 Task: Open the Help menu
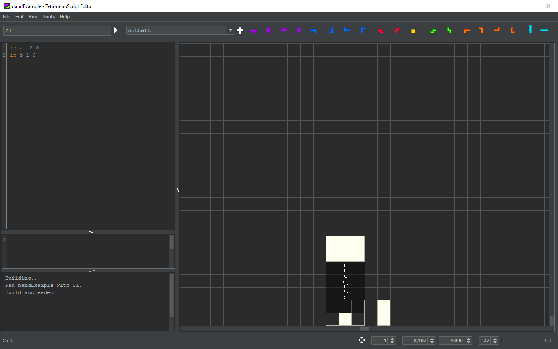click(x=65, y=17)
